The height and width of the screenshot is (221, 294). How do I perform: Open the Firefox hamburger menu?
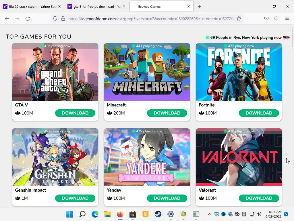tap(287, 18)
